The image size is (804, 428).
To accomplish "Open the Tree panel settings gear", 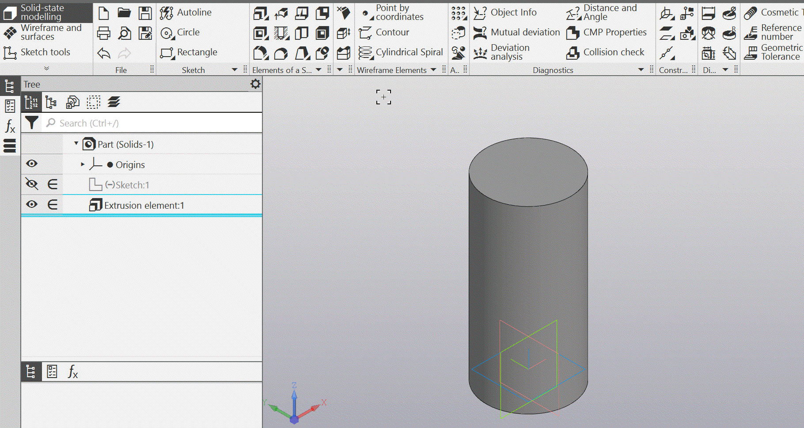I will coord(255,84).
